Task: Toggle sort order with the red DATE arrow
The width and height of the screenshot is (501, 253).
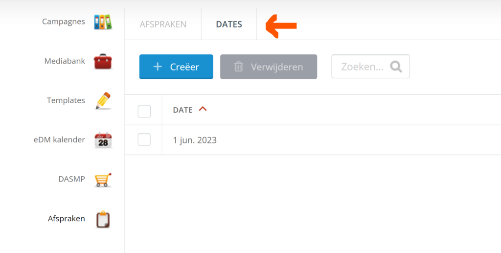Action: (203, 109)
